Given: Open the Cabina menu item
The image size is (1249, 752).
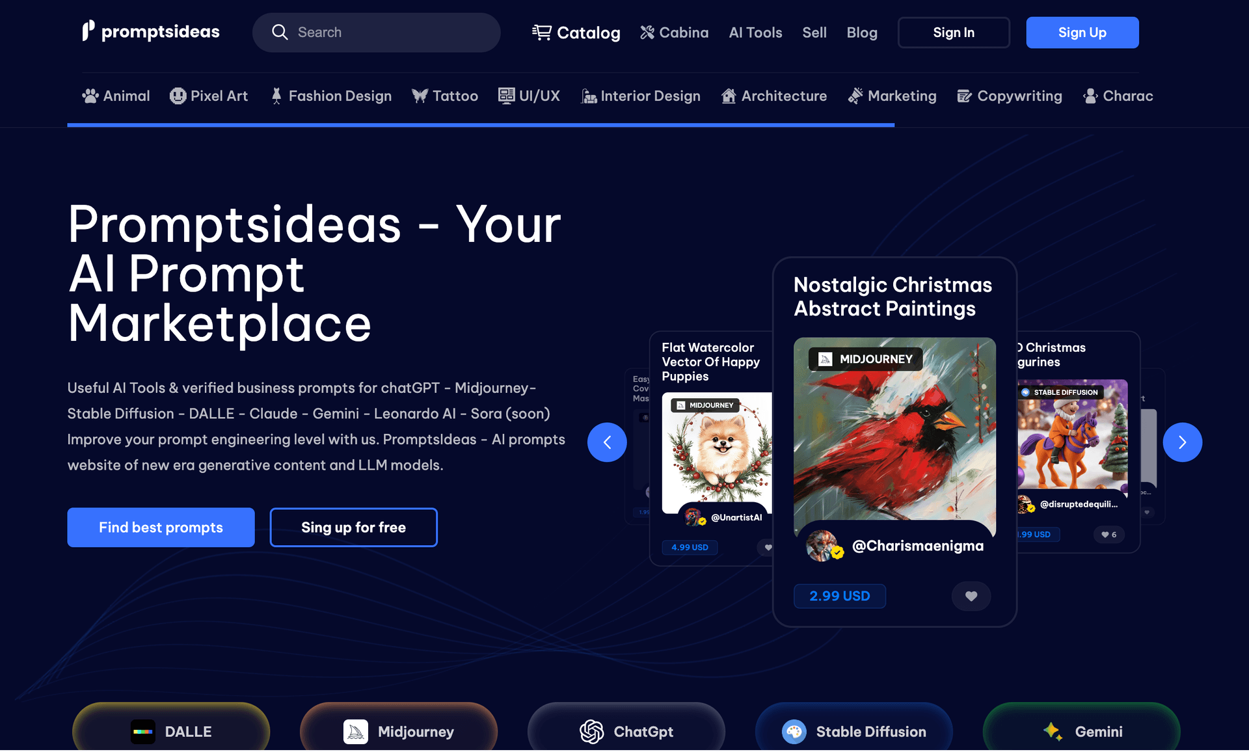Looking at the screenshot, I should (674, 33).
